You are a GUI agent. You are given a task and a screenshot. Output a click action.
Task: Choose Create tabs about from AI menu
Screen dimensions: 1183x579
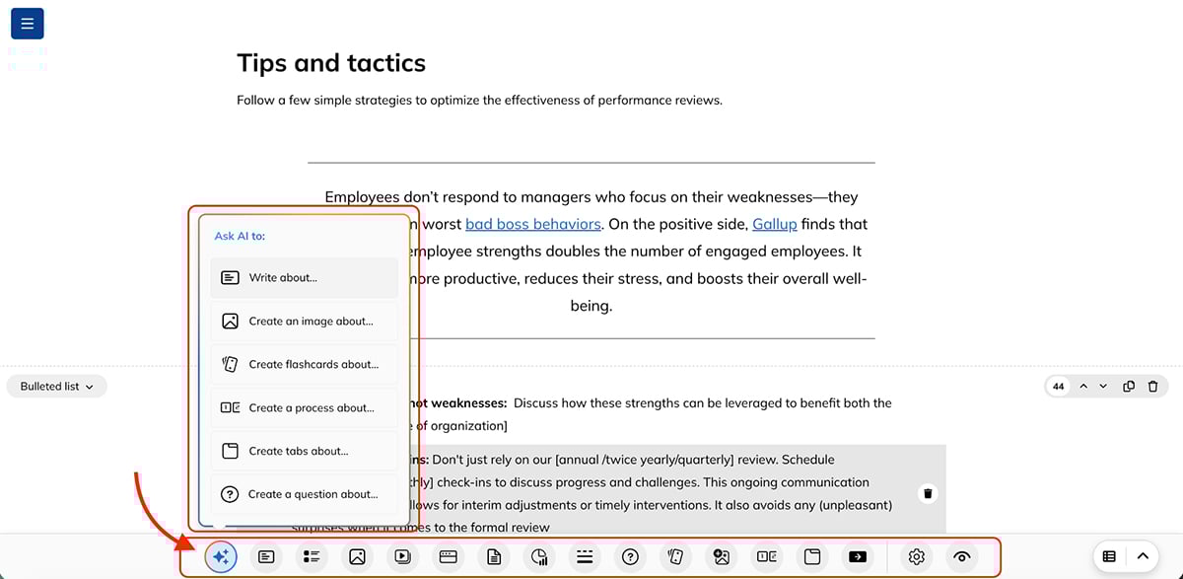pyautogui.click(x=304, y=450)
